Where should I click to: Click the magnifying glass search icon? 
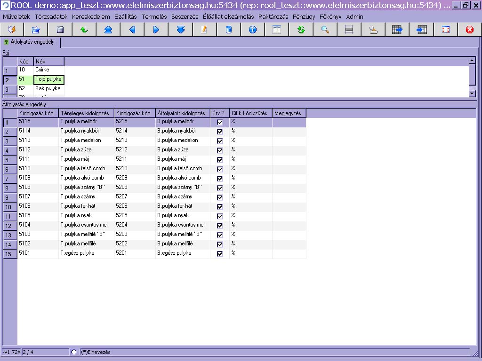(x=325, y=30)
